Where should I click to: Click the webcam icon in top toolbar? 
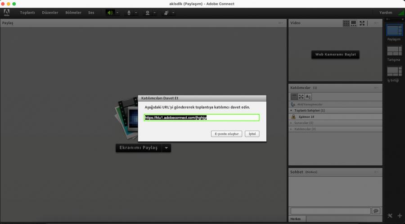pos(147,13)
